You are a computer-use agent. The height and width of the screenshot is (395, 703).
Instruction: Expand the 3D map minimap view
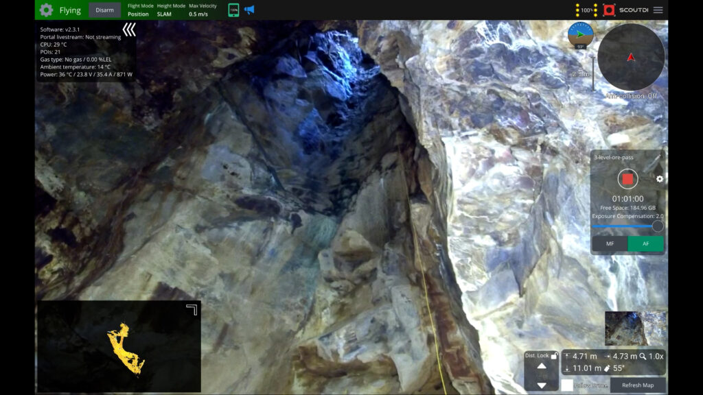[x=192, y=309]
